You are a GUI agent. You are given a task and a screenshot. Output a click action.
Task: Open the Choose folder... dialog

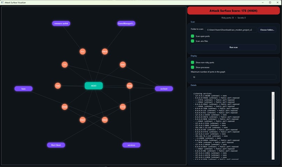coord(267,30)
